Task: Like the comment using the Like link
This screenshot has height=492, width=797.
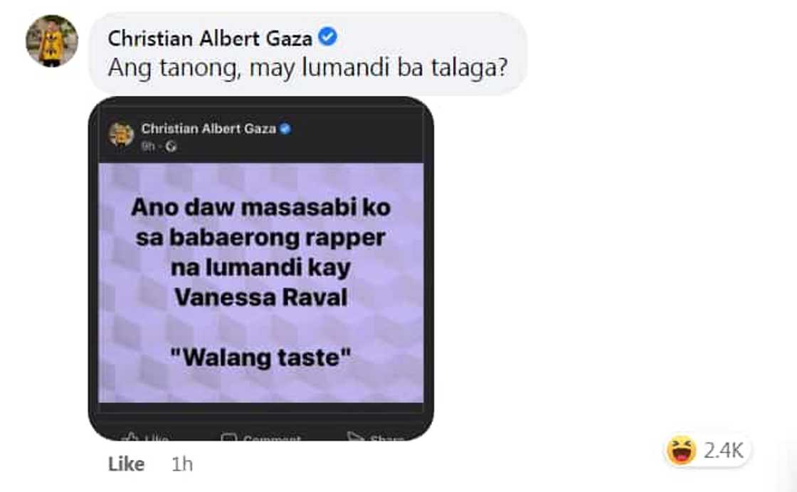Action: (127, 464)
